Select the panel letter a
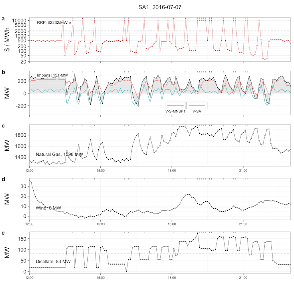Screen dimensions: 294x282 click(4, 18)
